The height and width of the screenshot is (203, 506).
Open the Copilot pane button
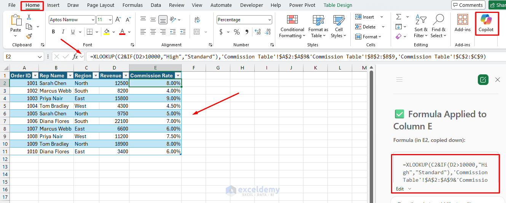pyautogui.click(x=486, y=23)
